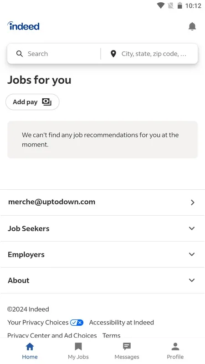Tap the location pin icon
This screenshot has width=205, height=364.
113,54
